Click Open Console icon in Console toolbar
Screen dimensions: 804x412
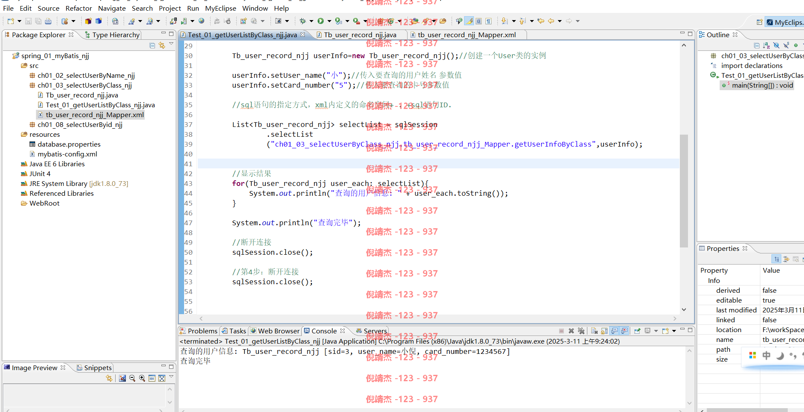pos(665,331)
